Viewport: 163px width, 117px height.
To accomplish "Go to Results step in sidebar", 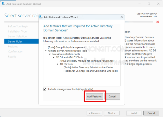I will coord(12,57).
